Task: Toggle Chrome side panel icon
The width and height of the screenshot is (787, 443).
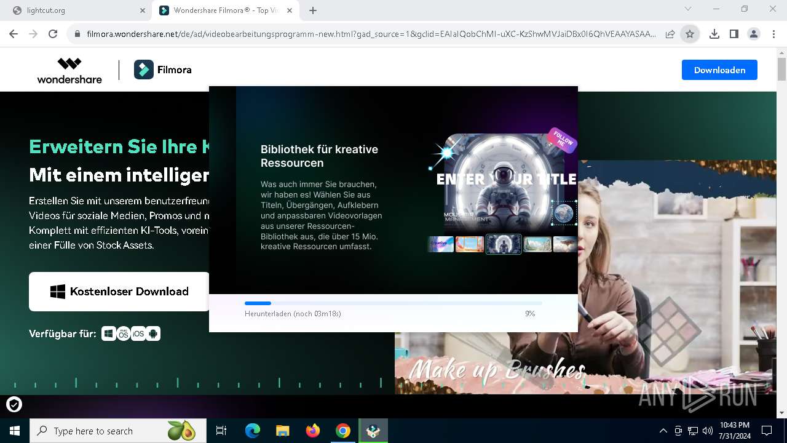Action: point(734,34)
